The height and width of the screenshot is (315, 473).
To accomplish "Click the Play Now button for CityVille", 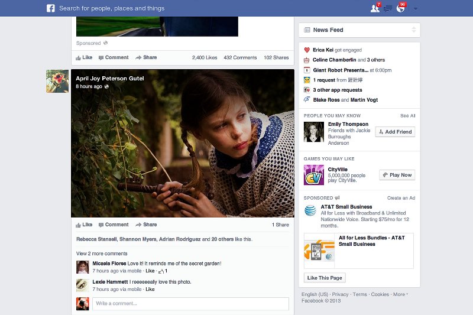I will click(397, 175).
